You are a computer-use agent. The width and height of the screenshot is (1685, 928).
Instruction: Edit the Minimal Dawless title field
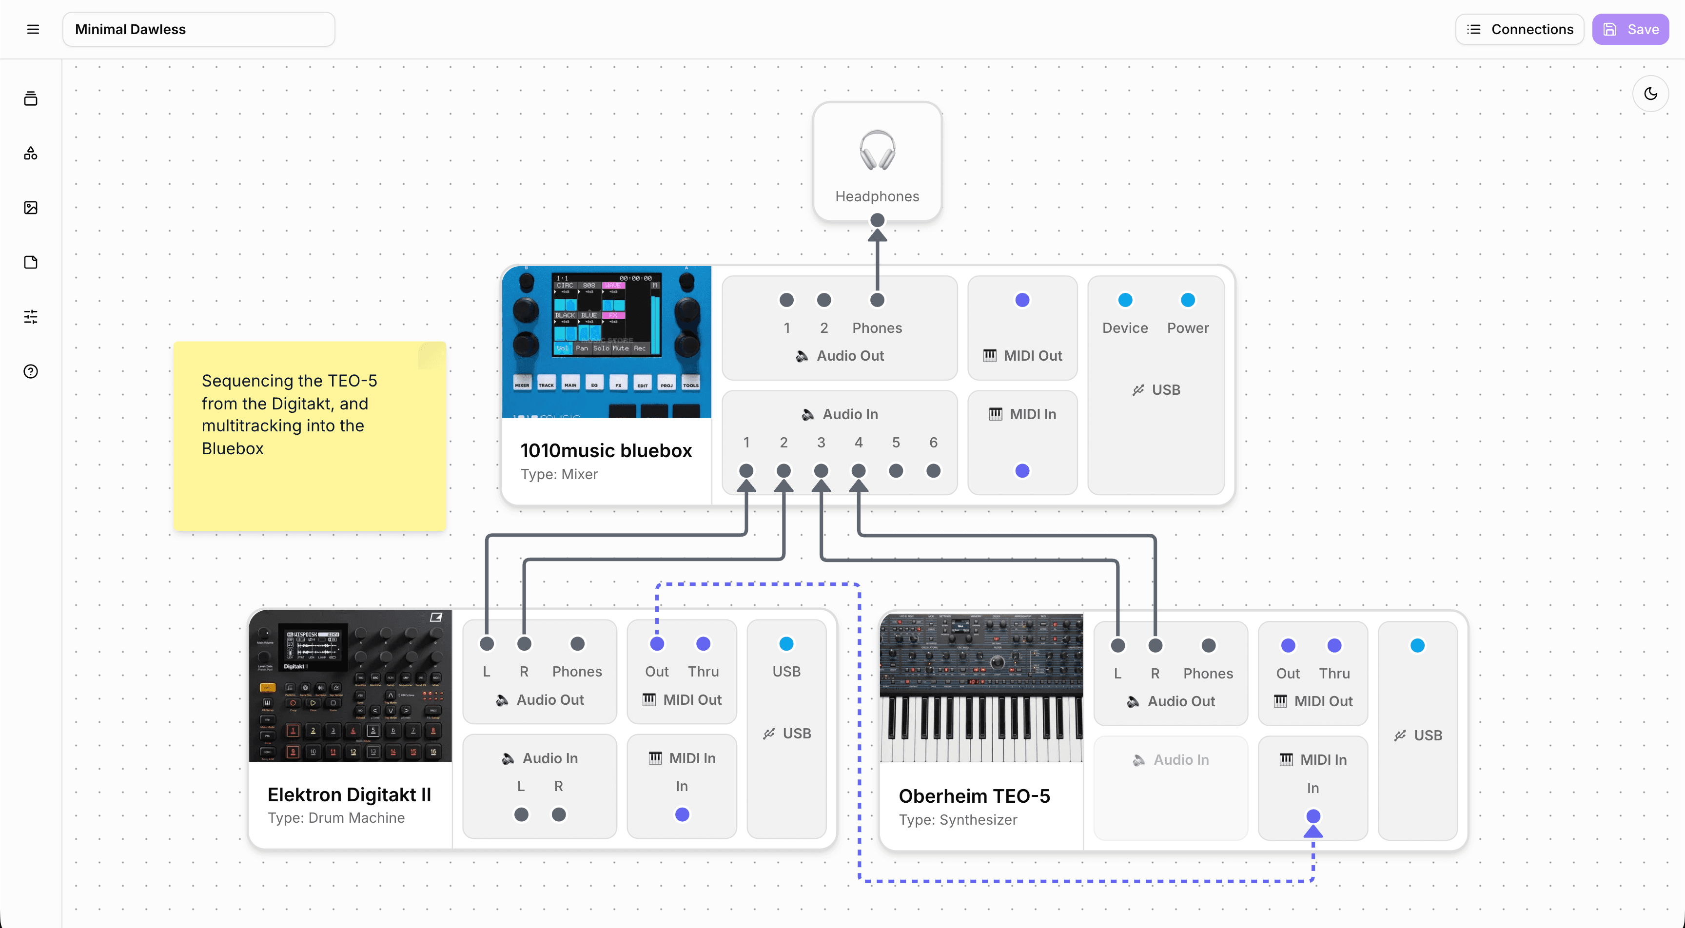[x=198, y=29]
